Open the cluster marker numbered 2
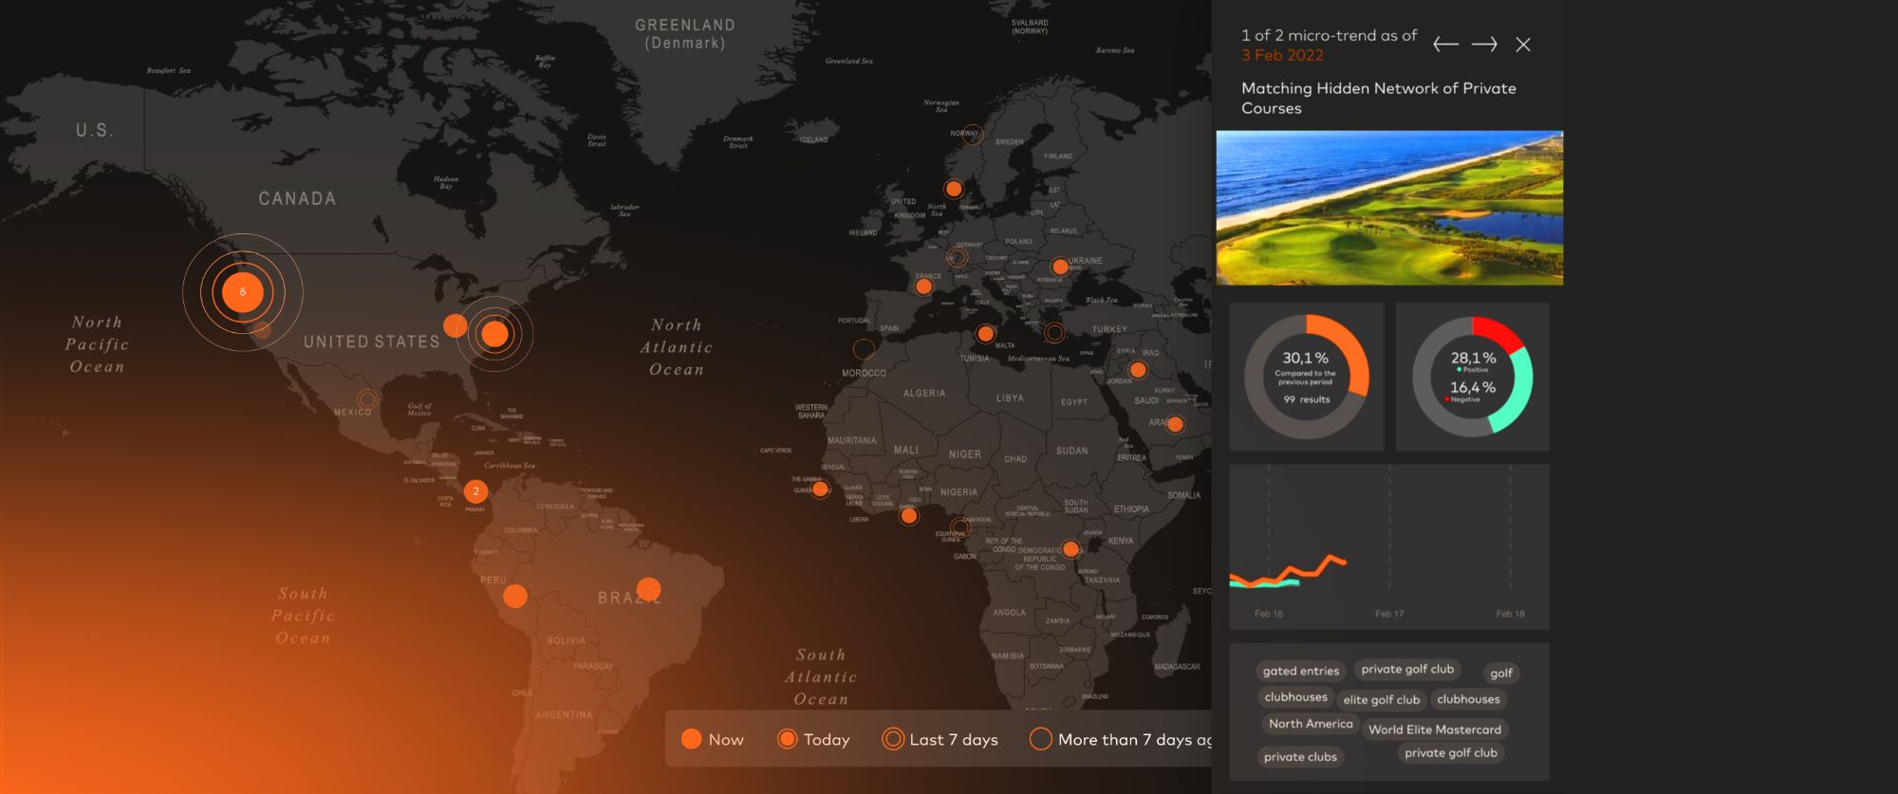1898x794 pixels. pos(475,491)
